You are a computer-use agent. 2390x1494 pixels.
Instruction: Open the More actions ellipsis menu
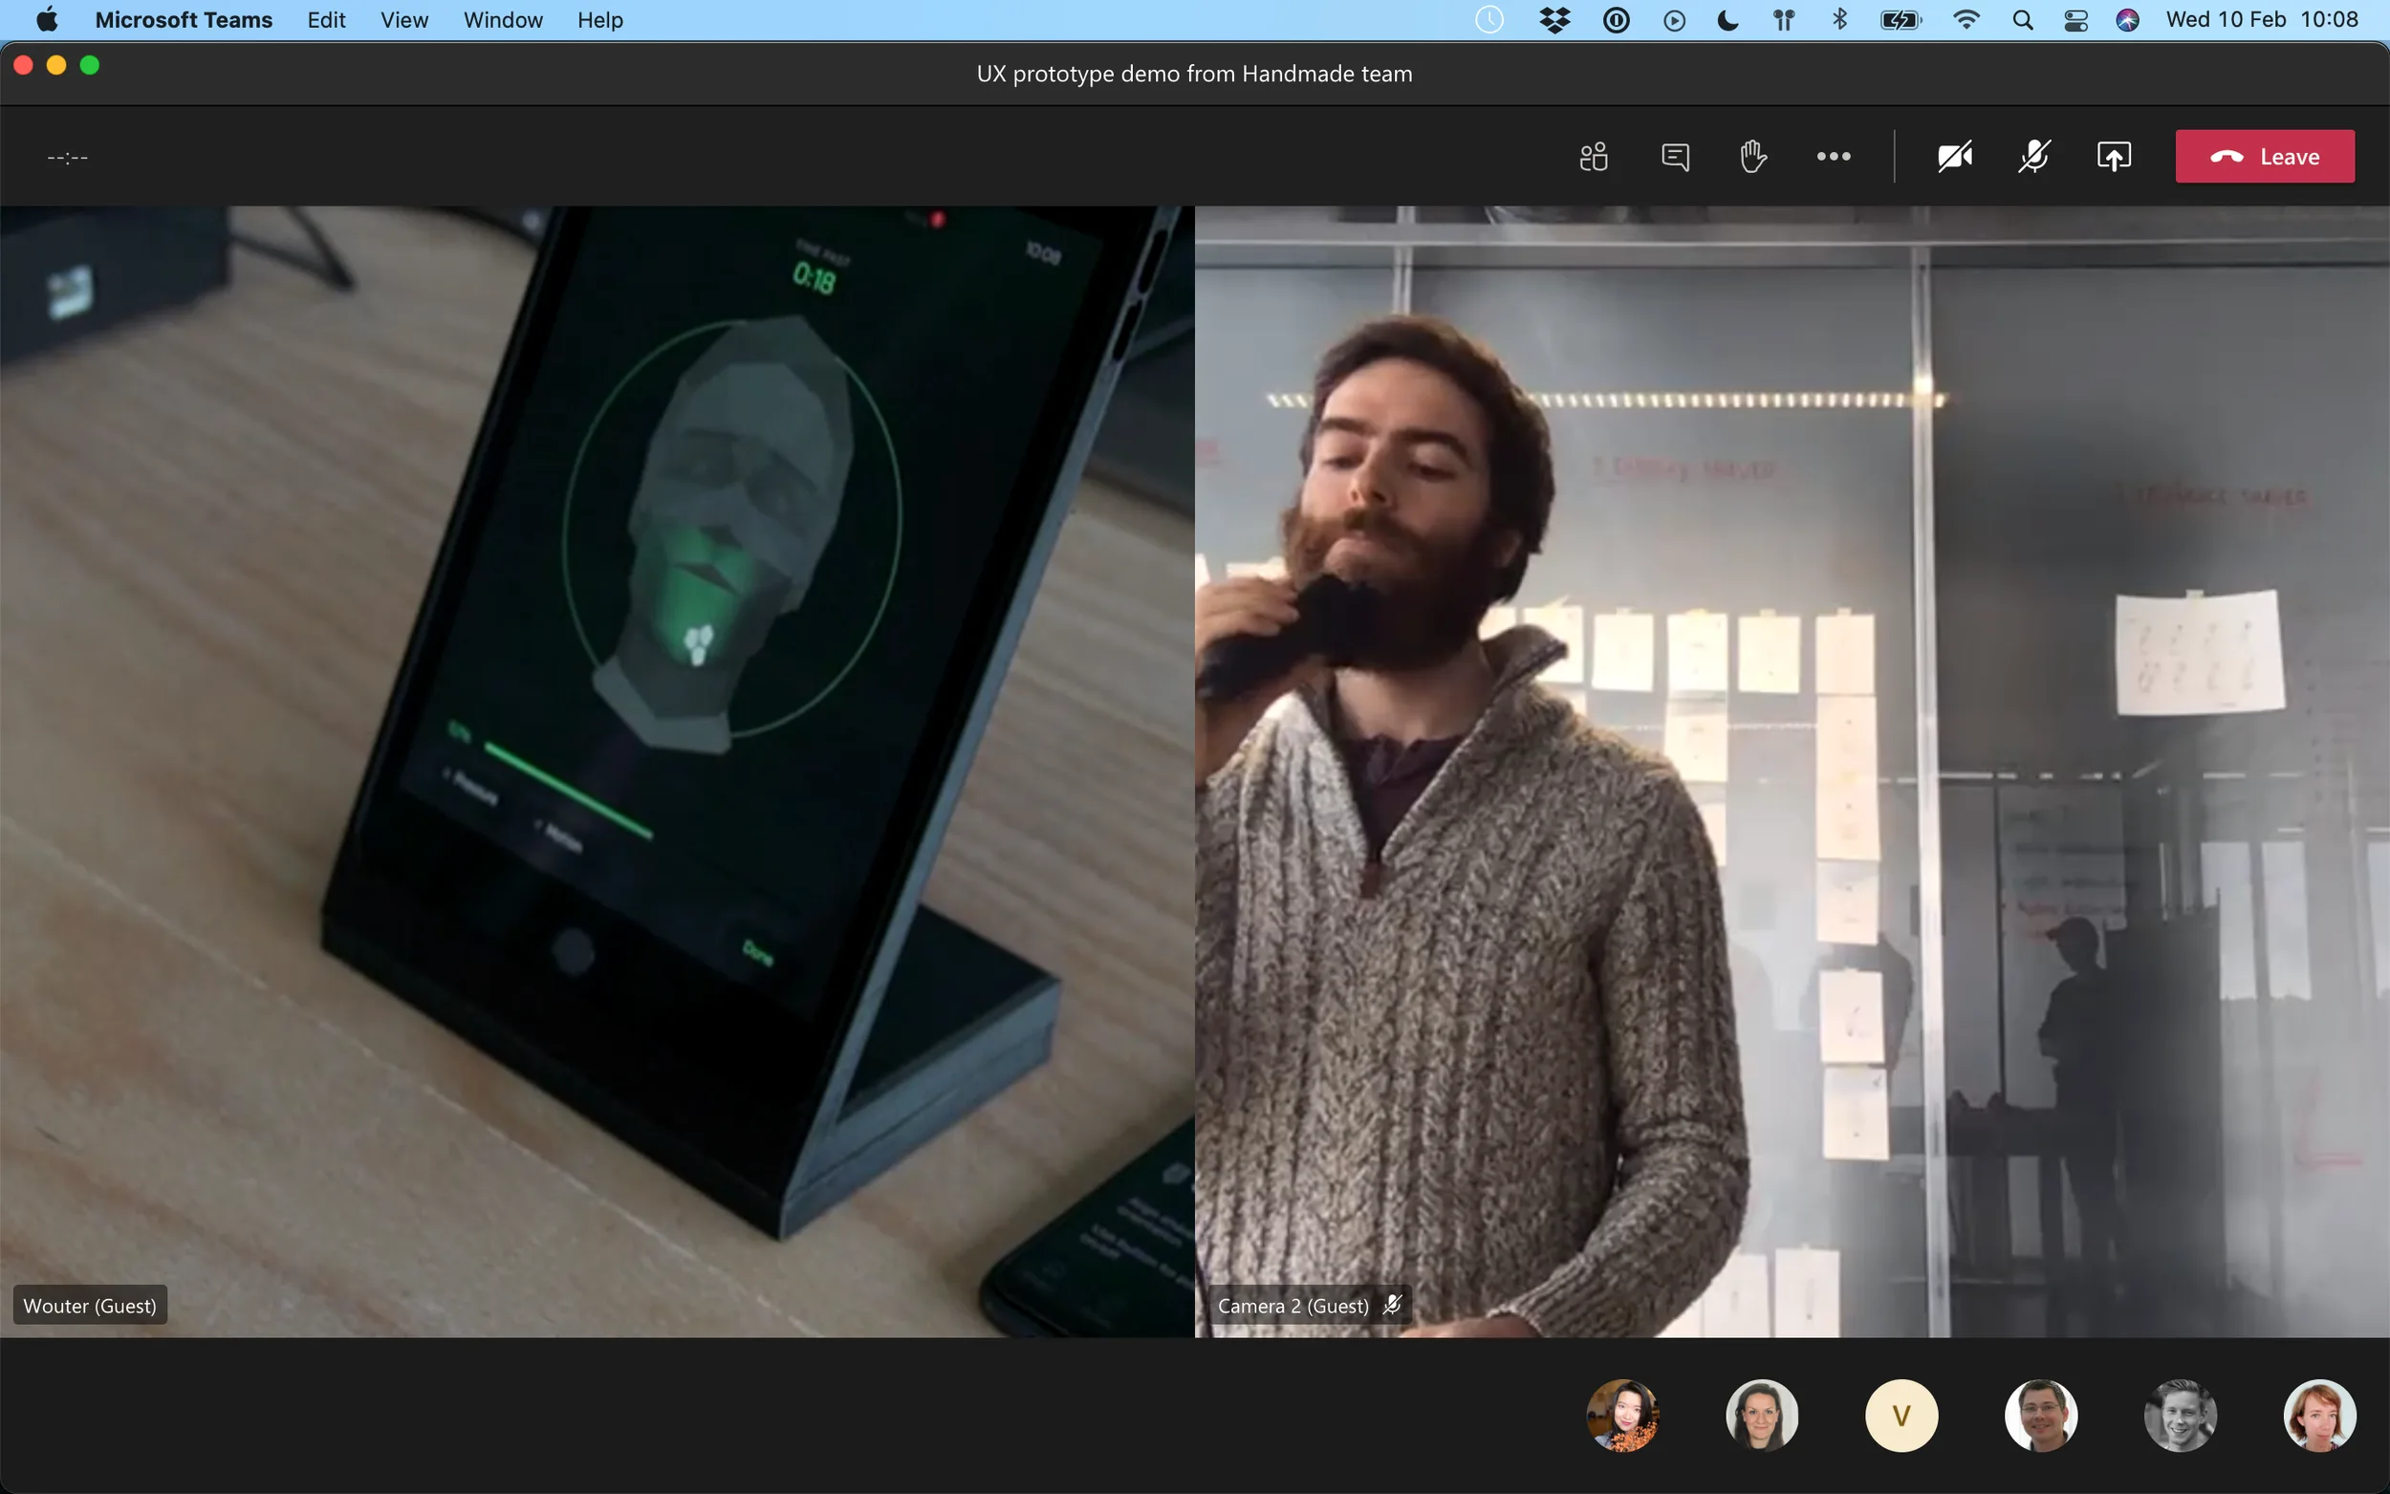pyautogui.click(x=1834, y=156)
